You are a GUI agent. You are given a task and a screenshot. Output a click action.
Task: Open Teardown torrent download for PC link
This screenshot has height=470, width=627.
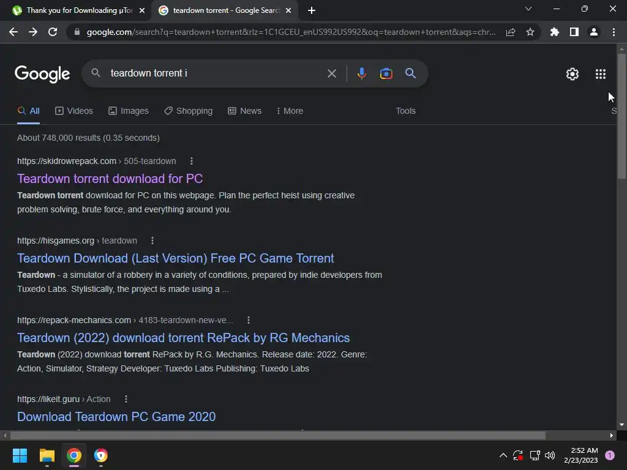click(x=110, y=178)
